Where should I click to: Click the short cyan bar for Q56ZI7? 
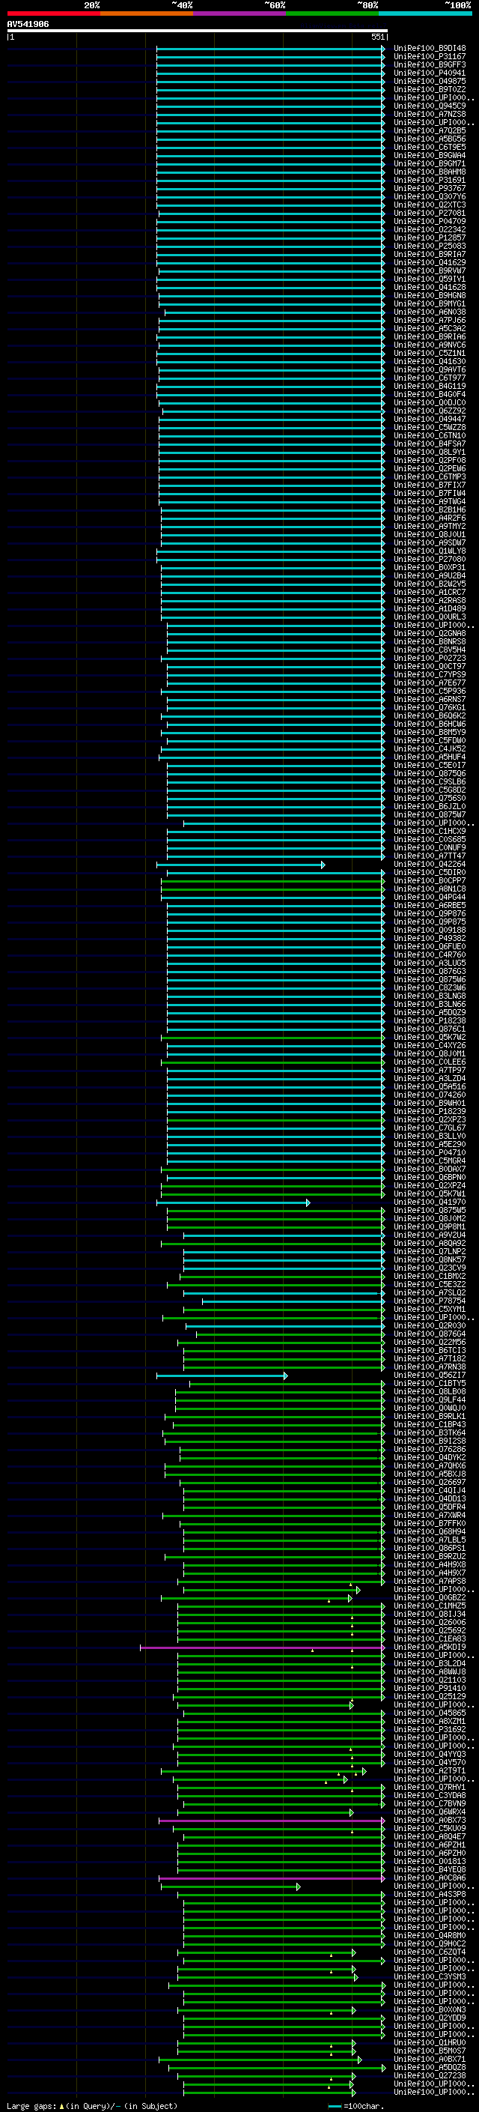coord(222,1376)
